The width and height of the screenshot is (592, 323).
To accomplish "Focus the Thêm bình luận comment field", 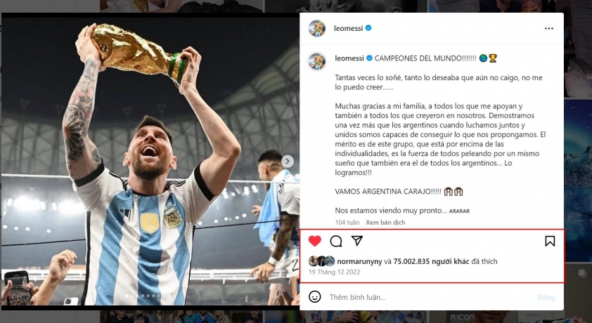I will pos(430,297).
